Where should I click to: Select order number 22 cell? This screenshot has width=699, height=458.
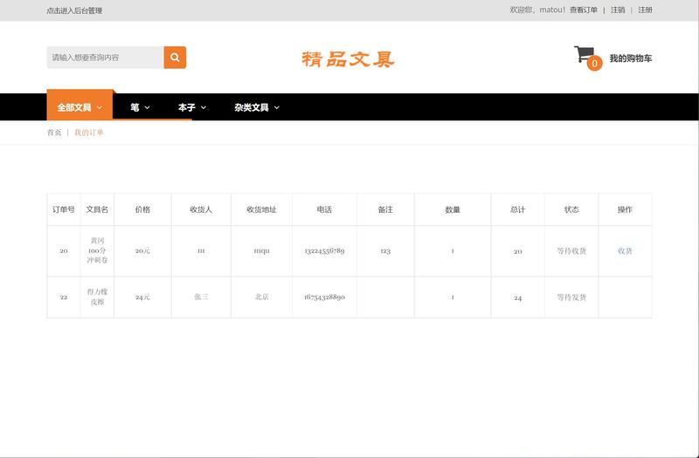(64, 297)
